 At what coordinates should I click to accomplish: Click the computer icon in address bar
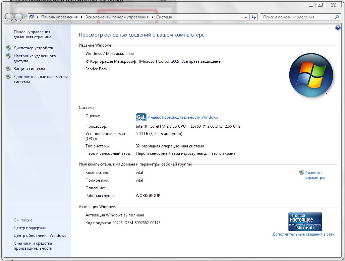[x=32, y=17]
